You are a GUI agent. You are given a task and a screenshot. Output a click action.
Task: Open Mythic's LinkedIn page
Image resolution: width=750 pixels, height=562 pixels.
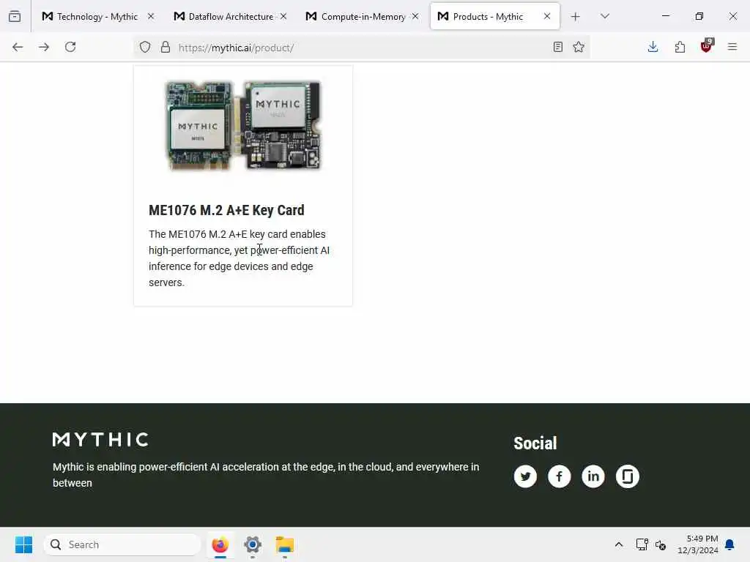tap(593, 476)
